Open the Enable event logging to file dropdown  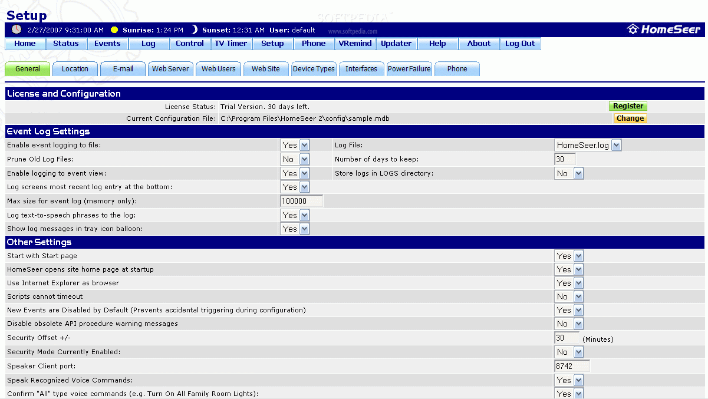[295, 145]
